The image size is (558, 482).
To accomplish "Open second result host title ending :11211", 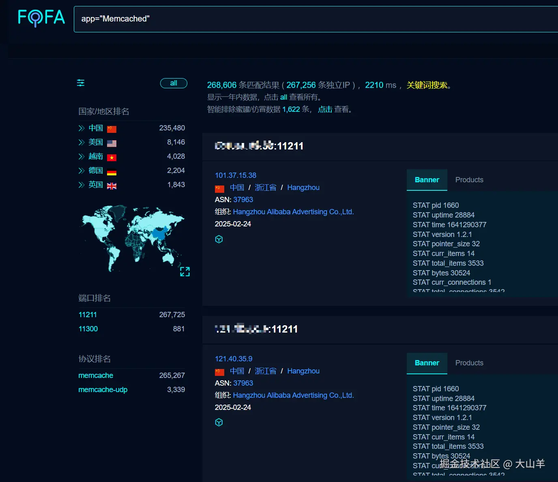I will (256, 329).
